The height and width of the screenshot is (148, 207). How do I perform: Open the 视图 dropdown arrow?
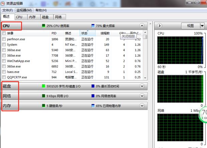(202, 26)
